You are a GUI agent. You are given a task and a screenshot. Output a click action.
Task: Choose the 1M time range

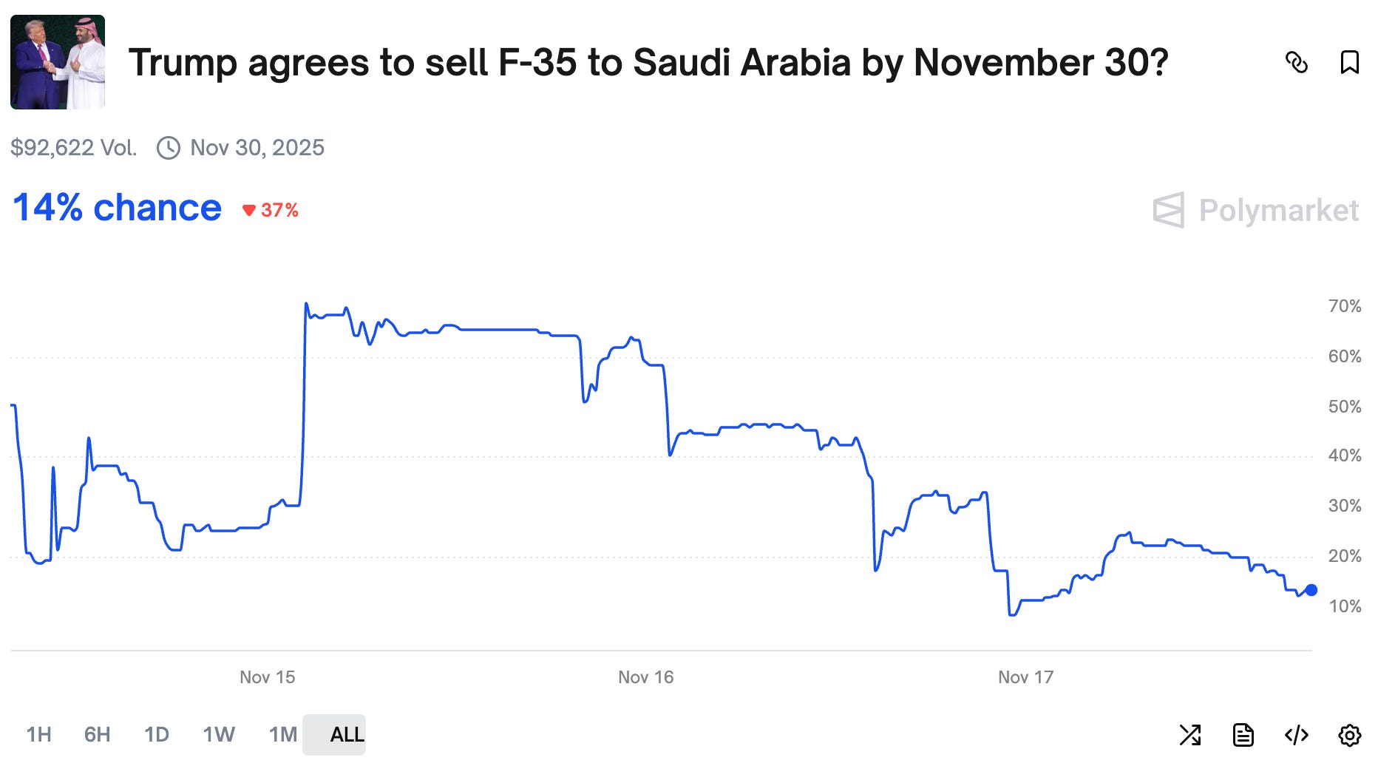(282, 735)
